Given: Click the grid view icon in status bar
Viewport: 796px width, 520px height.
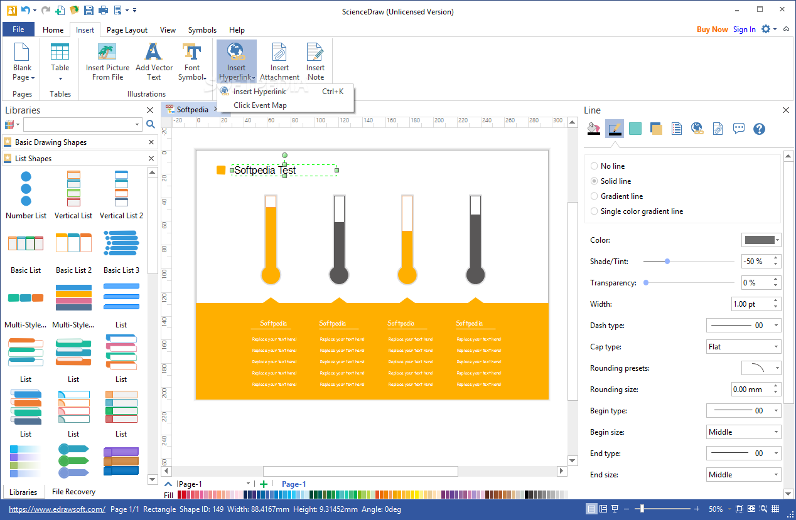Looking at the screenshot, I should [777, 509].
